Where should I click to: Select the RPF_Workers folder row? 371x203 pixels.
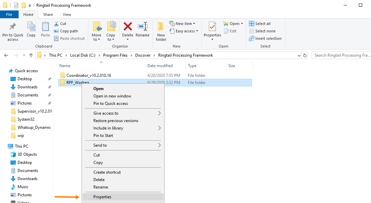click(x=155, y=83)
